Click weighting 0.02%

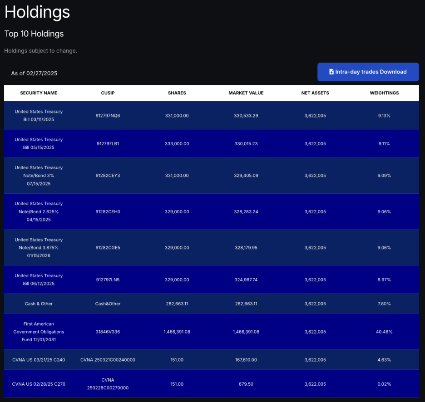coord(384,384)
